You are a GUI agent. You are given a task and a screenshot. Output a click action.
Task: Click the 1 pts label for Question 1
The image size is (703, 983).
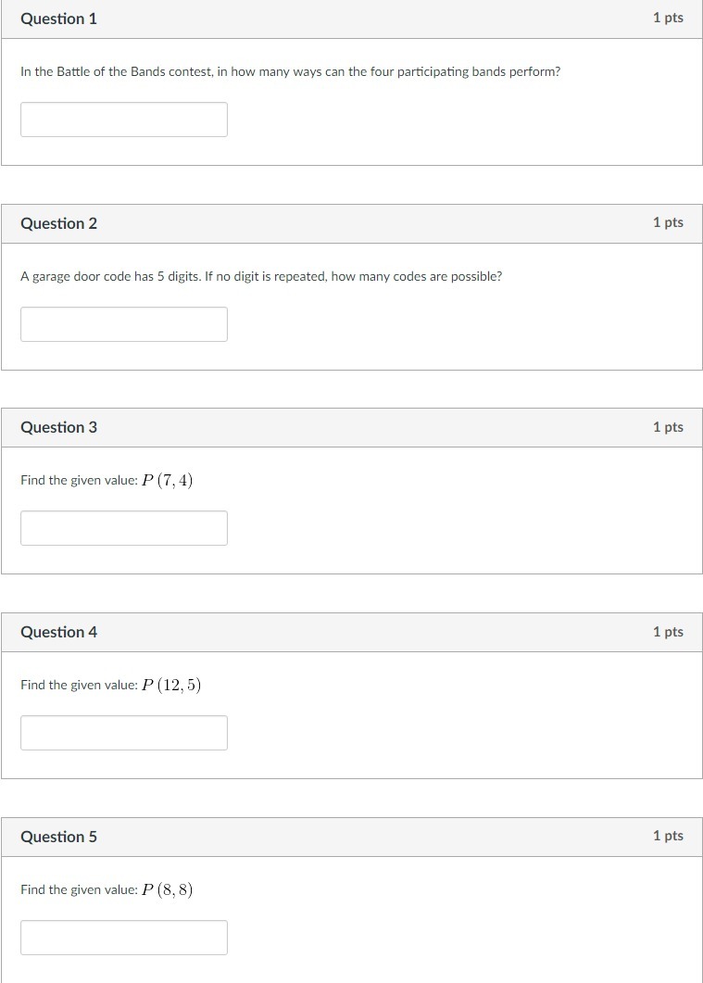(x=668, y=18)
